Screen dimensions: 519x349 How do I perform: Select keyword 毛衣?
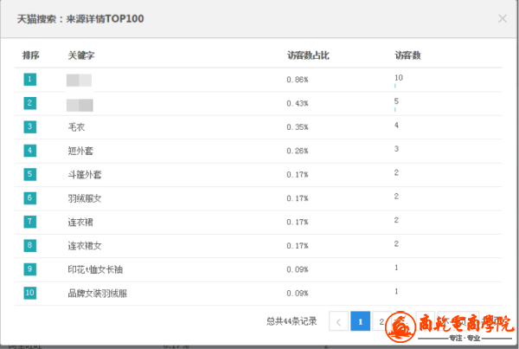point(76,127)
